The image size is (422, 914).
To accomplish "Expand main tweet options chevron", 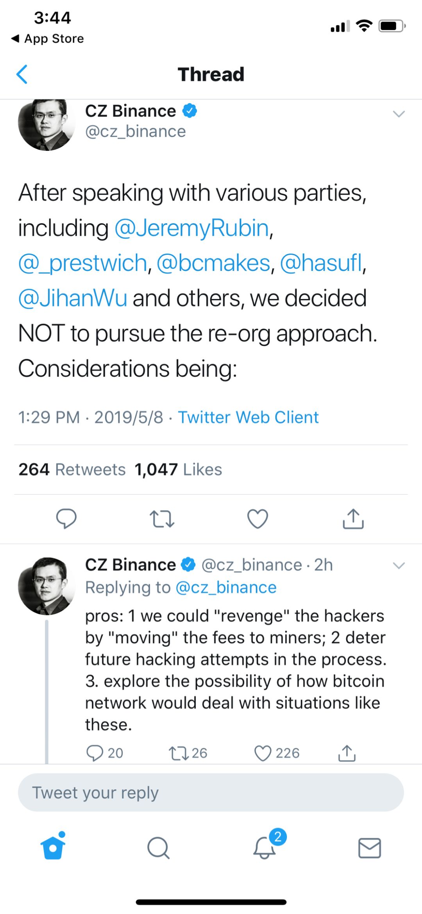I will point(399,114).
